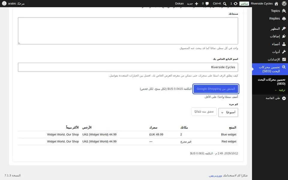Click the تحقق منه تلقائيًا button

(x=204, y=112)
